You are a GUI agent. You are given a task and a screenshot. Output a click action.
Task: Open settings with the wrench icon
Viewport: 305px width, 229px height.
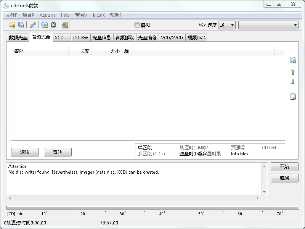point(33,25)
